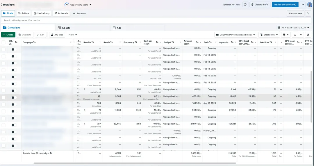
Task: Select the checkbox for the 47 results campaign
Action: (3, 98)
